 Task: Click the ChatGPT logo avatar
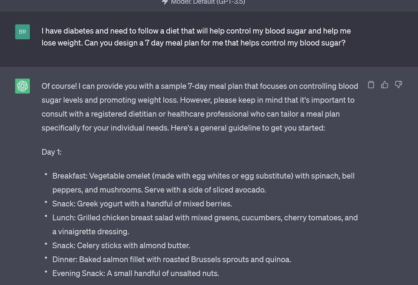pos(22,86)
